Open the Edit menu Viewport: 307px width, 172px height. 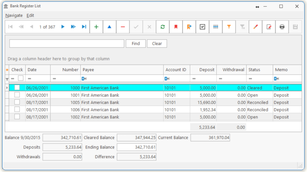[x=30, y=16]
